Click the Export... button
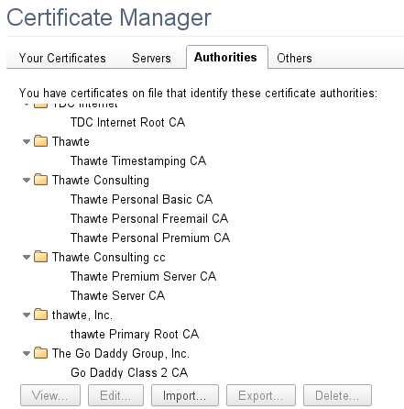404x409 pixels. pos(261,395)
